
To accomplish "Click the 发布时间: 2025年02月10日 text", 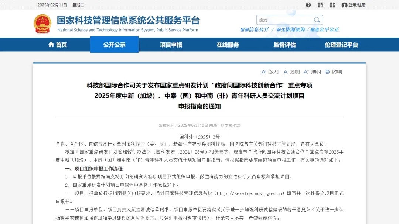I will click(183, 125).
